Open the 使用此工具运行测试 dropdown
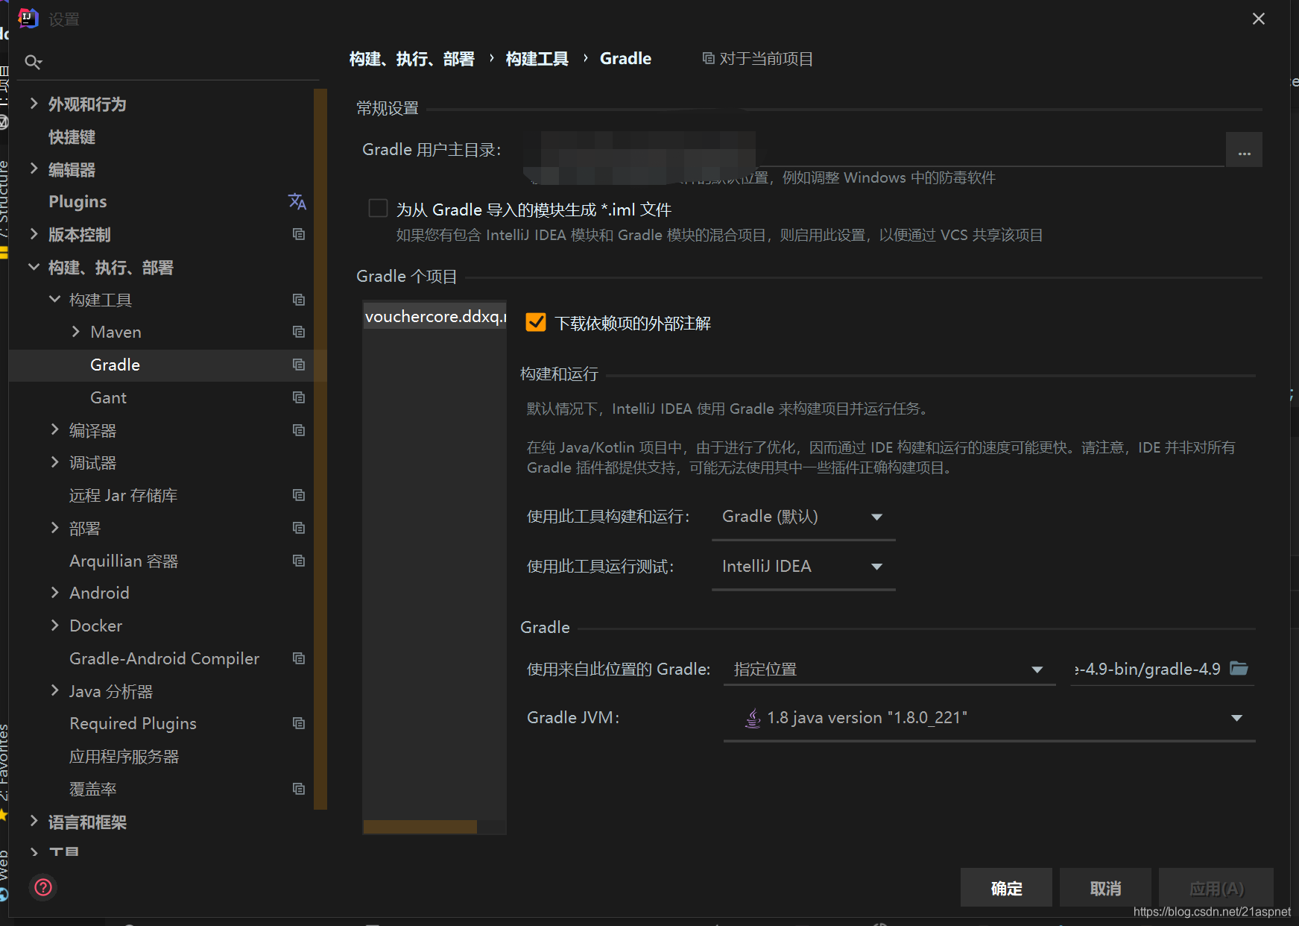The height and width of the screenshot is (926, 1299). pyautogui.click(x=803, y=567)
